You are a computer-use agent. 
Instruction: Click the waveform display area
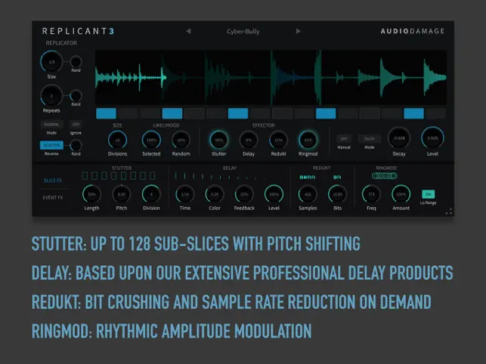pyautogui.click(x=271, y=78)
